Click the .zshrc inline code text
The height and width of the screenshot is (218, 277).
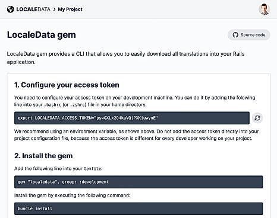pyautogui.click(x=77, y=105)
